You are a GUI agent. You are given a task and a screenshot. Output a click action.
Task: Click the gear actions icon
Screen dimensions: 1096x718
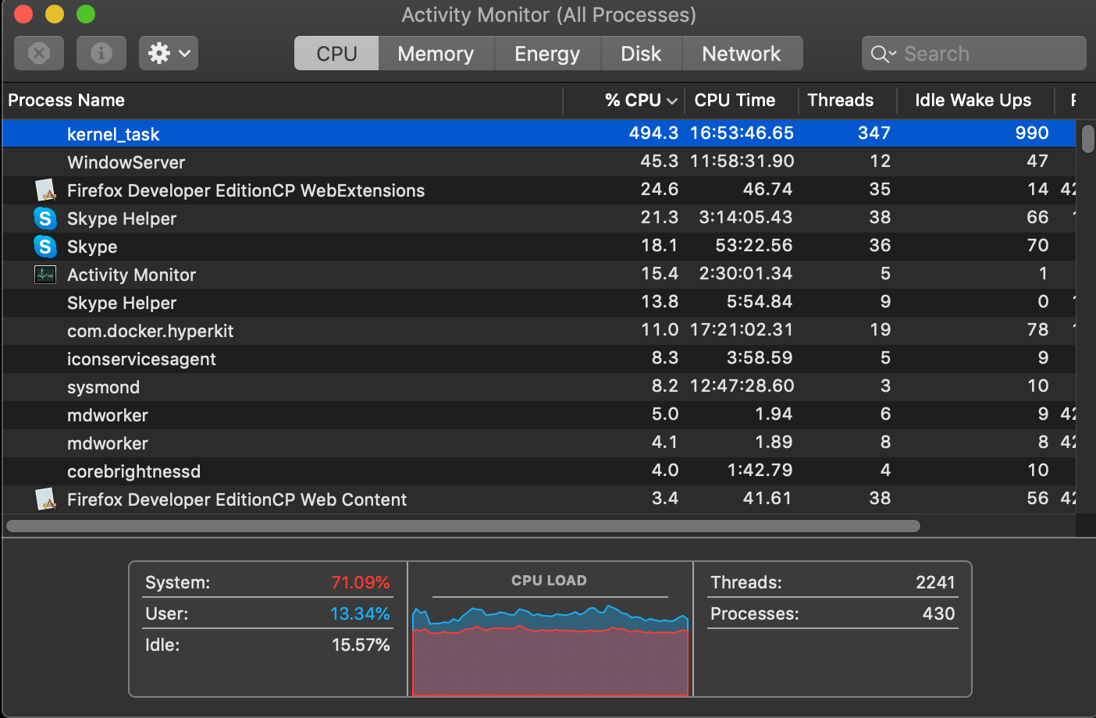click(160, 52)
